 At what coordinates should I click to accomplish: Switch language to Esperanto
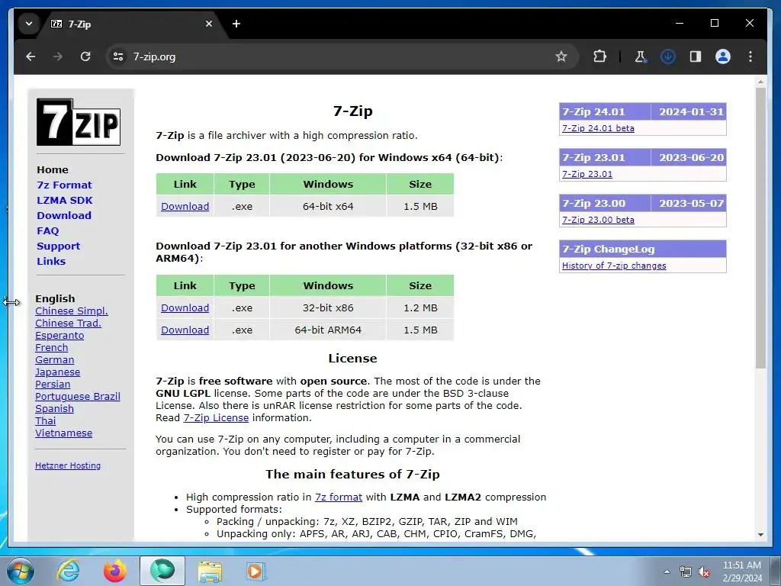(x=59, y=336)
